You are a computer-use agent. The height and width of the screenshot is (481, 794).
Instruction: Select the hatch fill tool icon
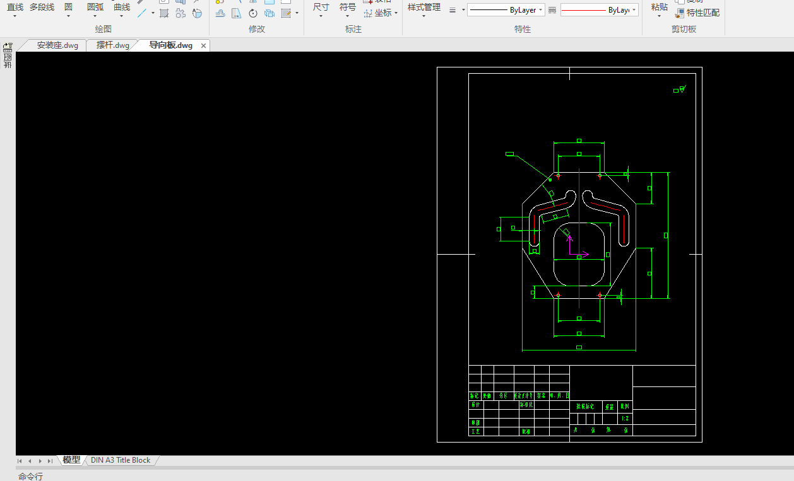164,13
